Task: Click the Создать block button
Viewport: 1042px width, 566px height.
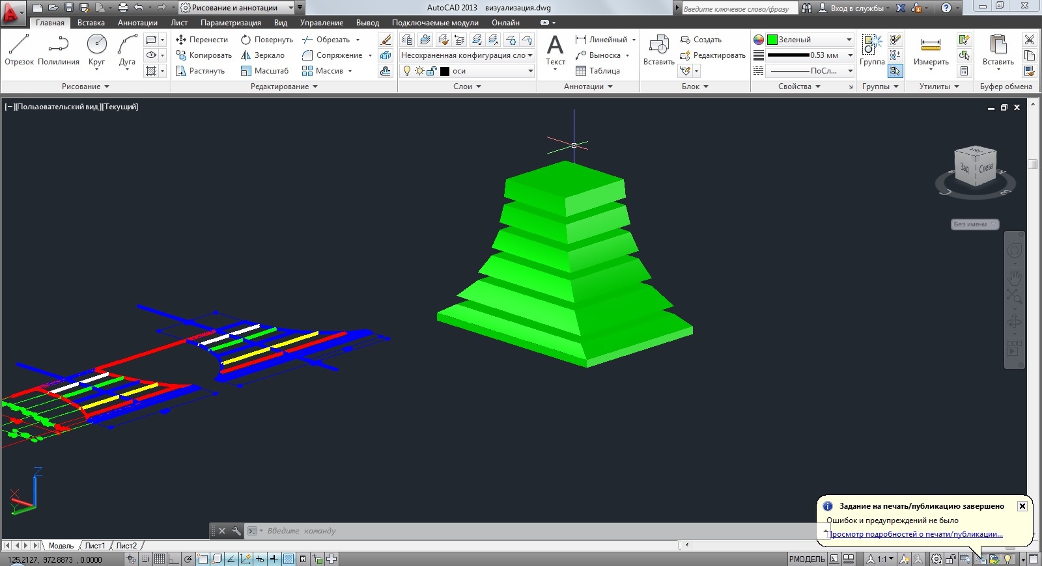Action: click(x=701, y=40)
